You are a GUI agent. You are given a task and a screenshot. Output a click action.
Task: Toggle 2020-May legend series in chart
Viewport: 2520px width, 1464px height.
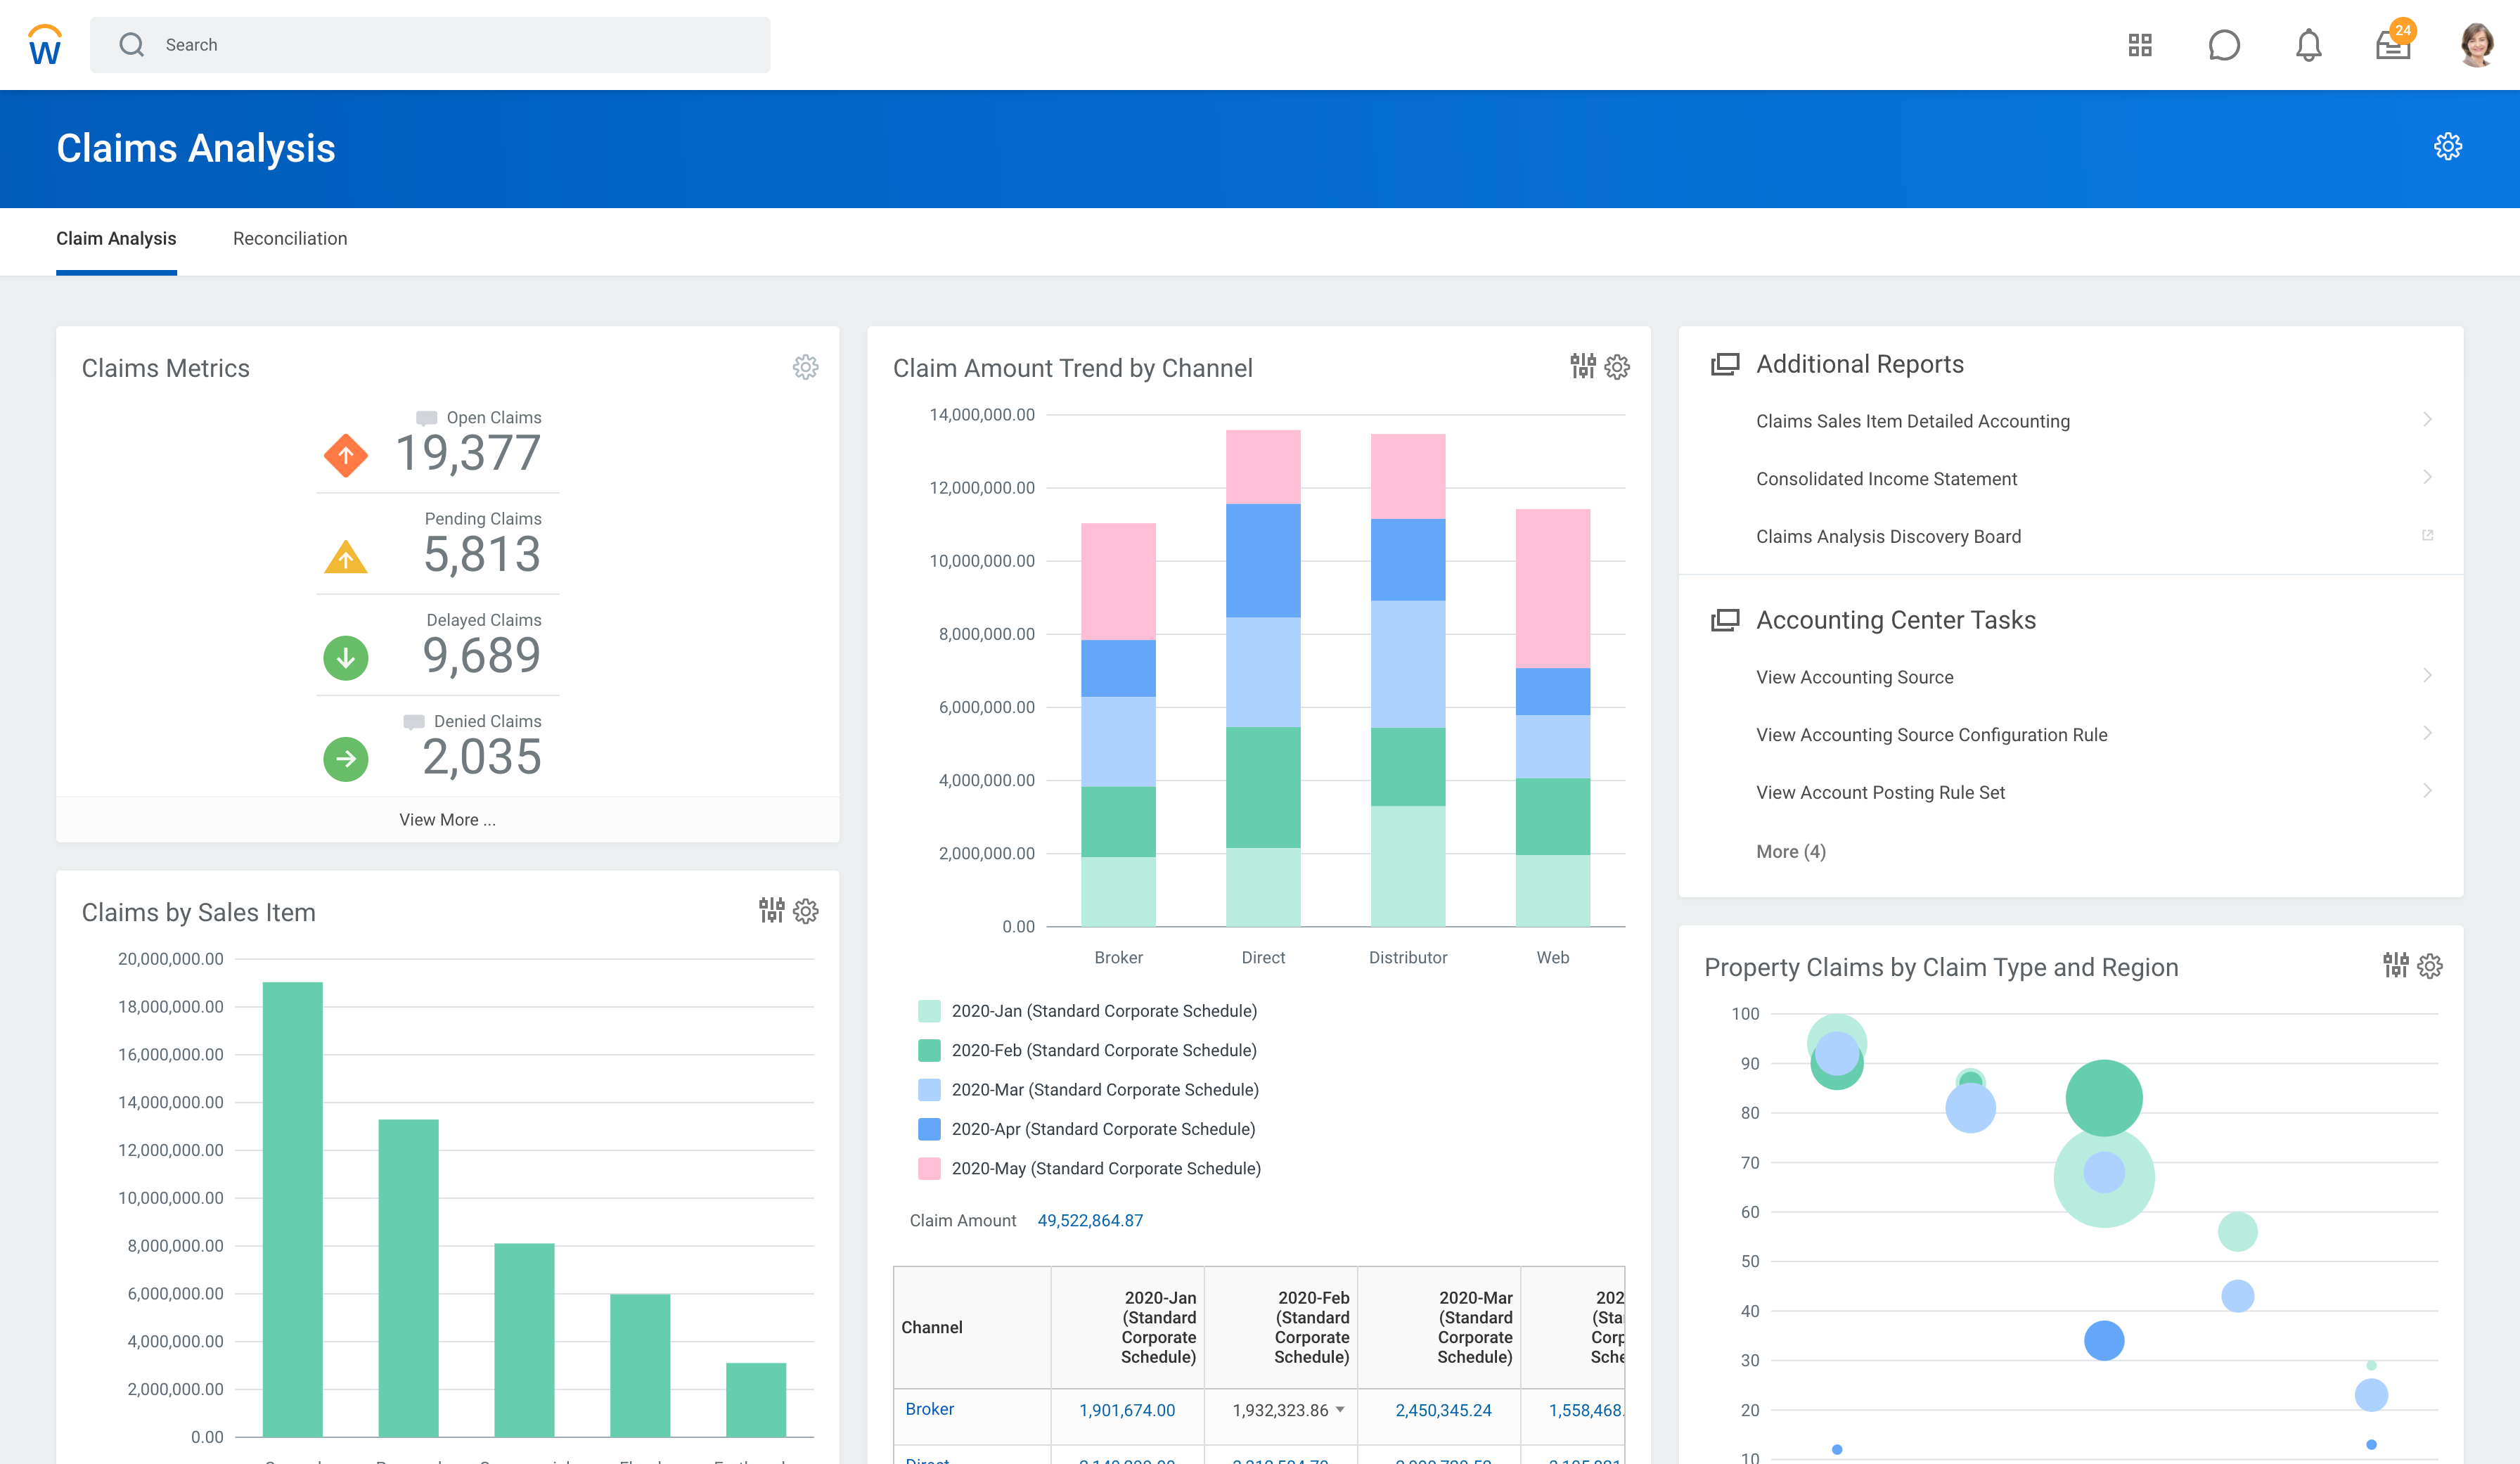tap(929, 1168)
